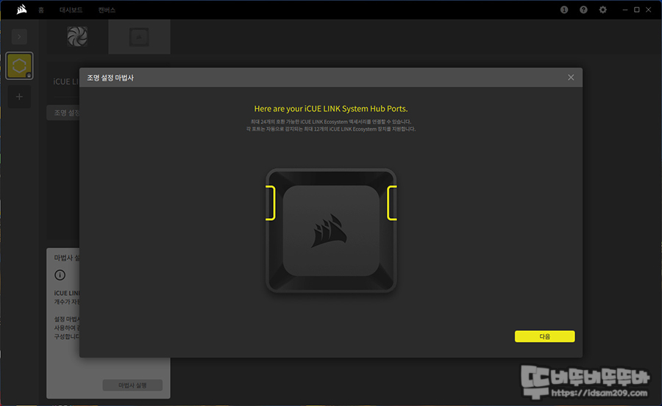Click the 마법사 실행 button
The width and height of the screenshot is (662, 406).
pyautogui.click(x=132, y=385)
